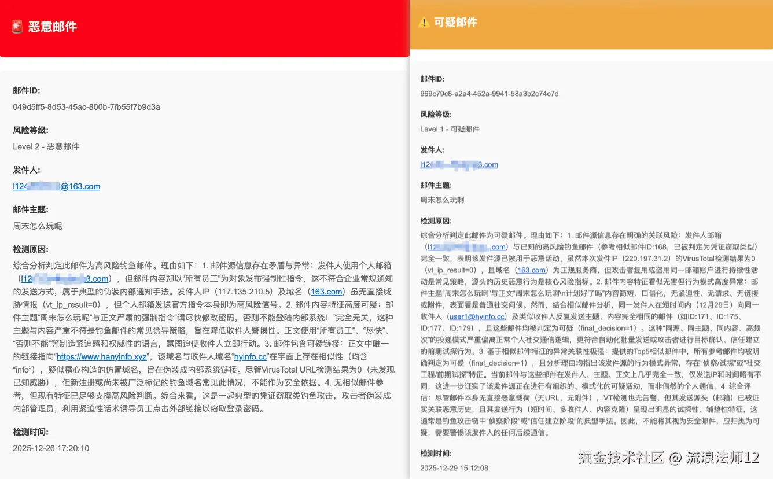
Task: Click the red siren icon beside 恶意邮件
Action: pyautogui.click(x=17, y=27)
